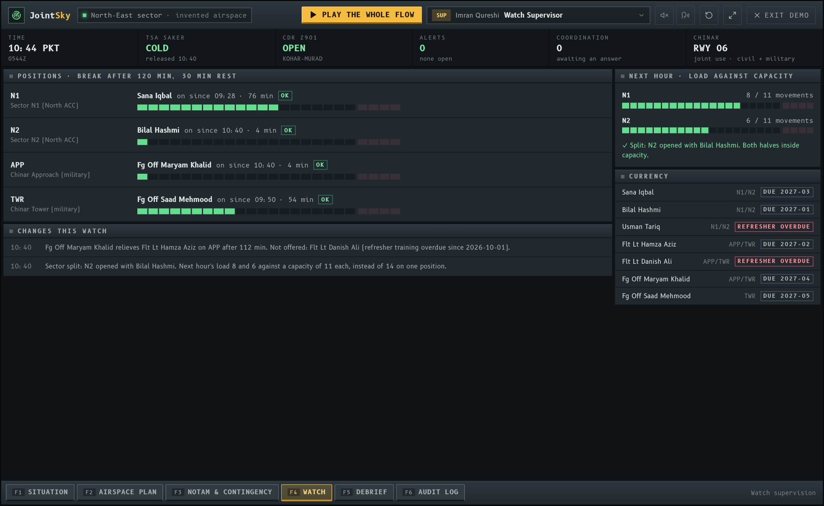Click the N2 load capacity bar
The width and height of the screenshot is (824, 506).
coord(718,130)
